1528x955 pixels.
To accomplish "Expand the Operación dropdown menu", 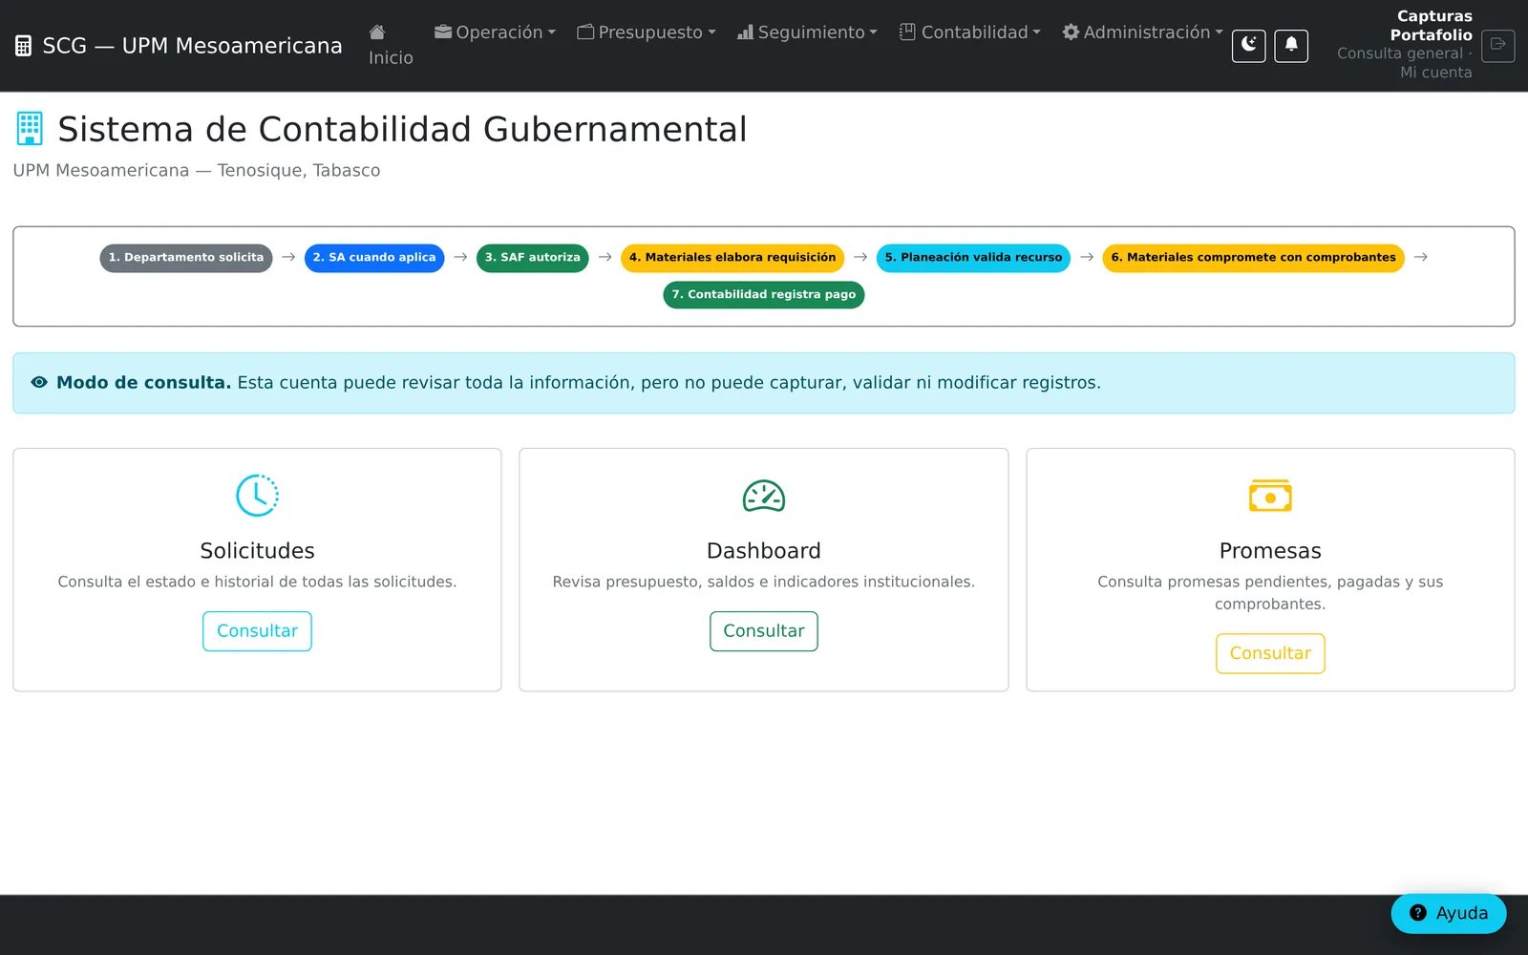I will coord(495,32).
